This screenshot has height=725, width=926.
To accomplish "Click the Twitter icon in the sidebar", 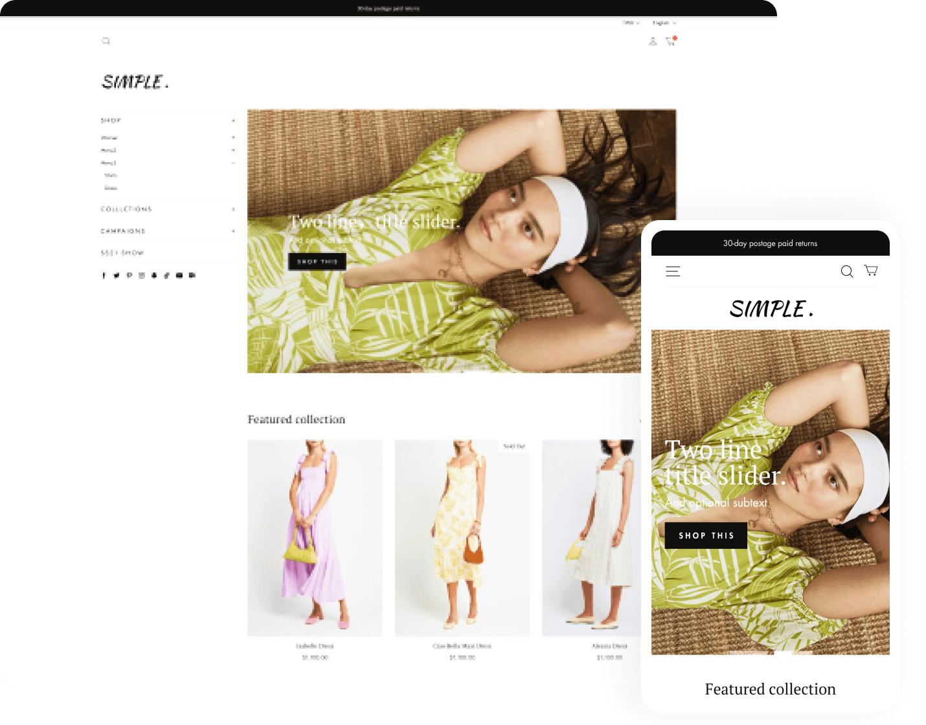I will click(x=116, y=275).
